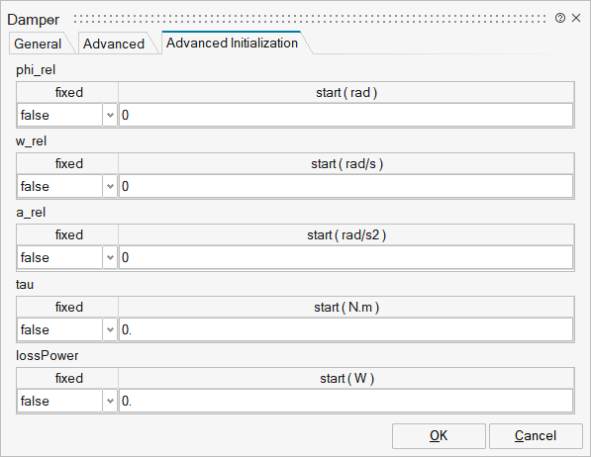
Task: Click the Cancel button
Action: click(536, 436)
